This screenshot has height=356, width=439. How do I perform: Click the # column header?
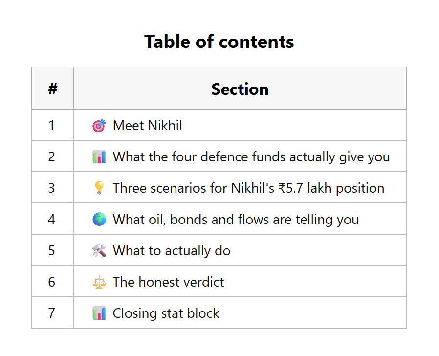(53, 88)
